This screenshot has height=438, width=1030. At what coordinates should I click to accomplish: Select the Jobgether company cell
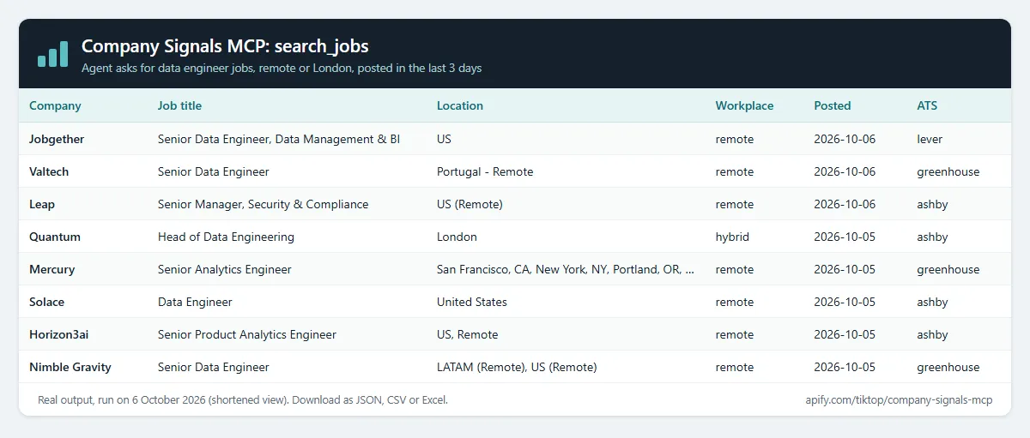click(x=57, y=139)
